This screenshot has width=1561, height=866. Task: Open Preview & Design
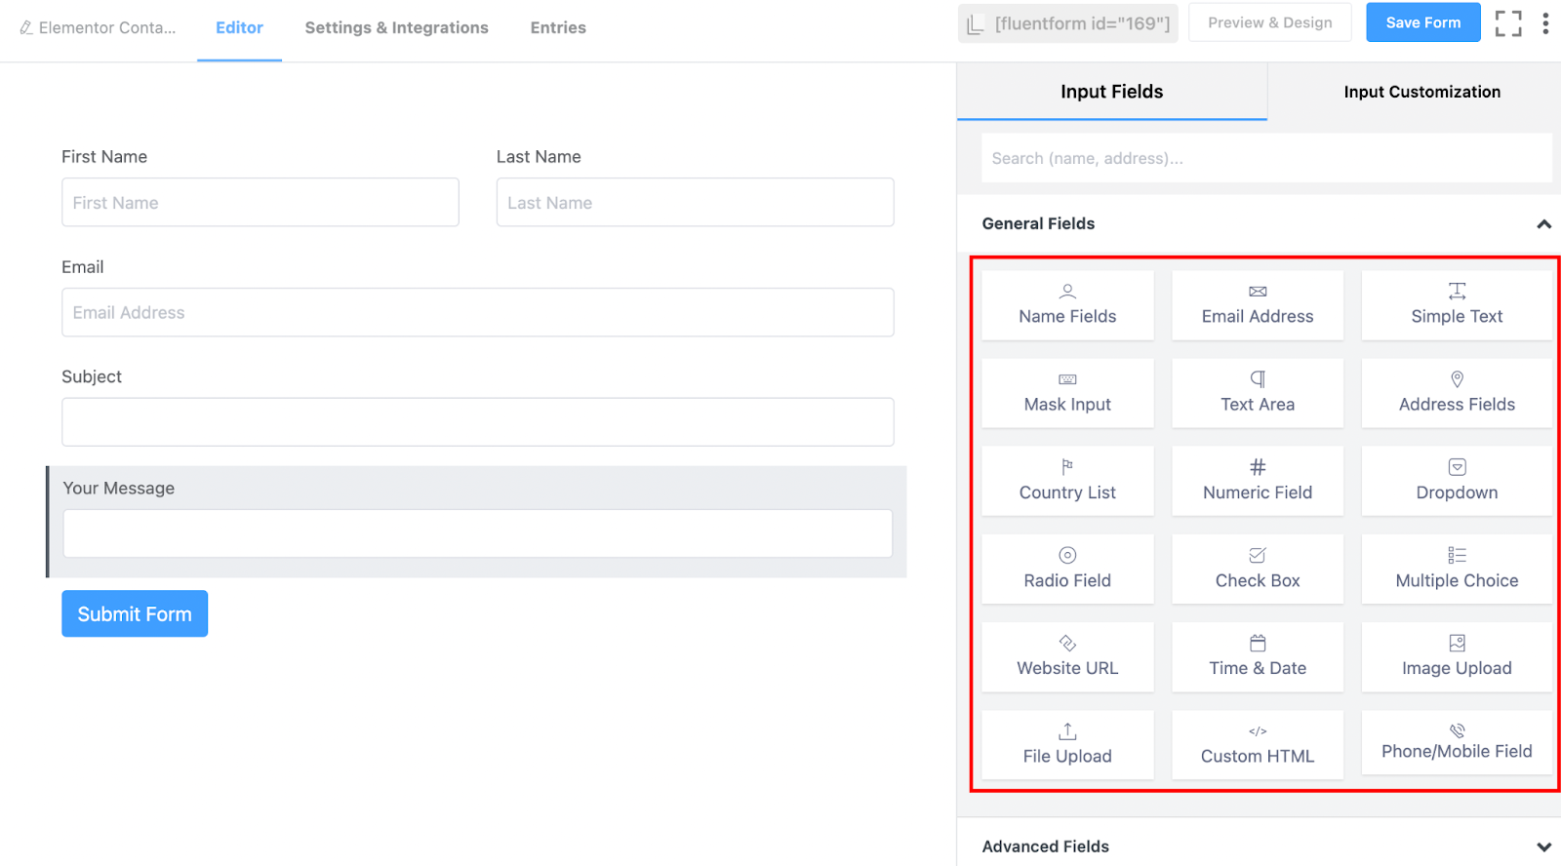[1269, 22]
